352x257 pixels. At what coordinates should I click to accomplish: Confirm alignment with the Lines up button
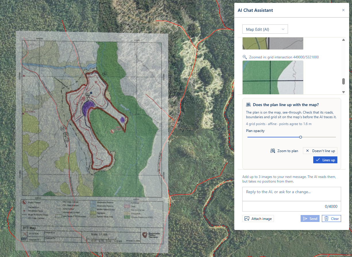point(325,160)
